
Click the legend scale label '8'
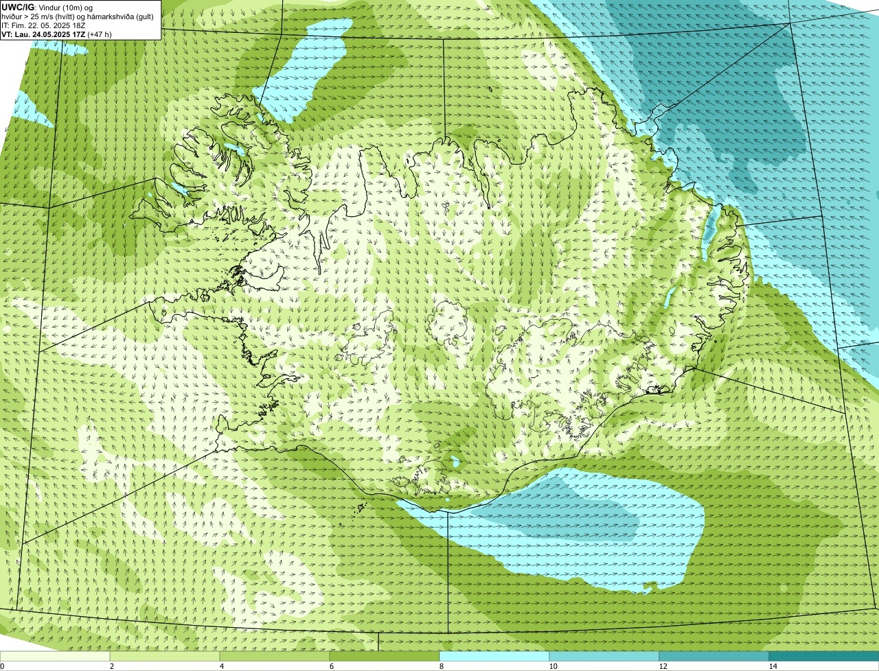pyautogui.click(x=441, y=666)
